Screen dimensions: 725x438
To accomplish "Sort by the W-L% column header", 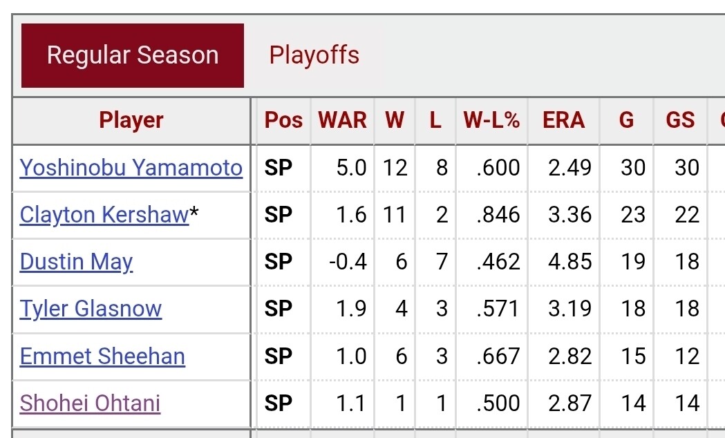I will tap(491, 120).
